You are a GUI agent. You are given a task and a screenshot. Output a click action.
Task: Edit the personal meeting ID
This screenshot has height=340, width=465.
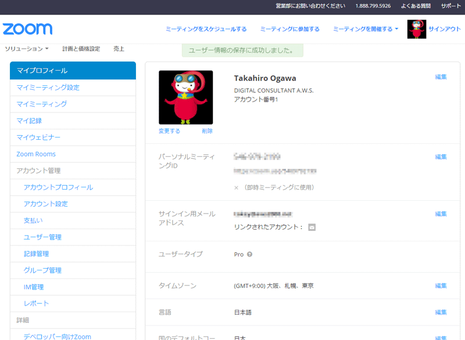coord(441,157)
